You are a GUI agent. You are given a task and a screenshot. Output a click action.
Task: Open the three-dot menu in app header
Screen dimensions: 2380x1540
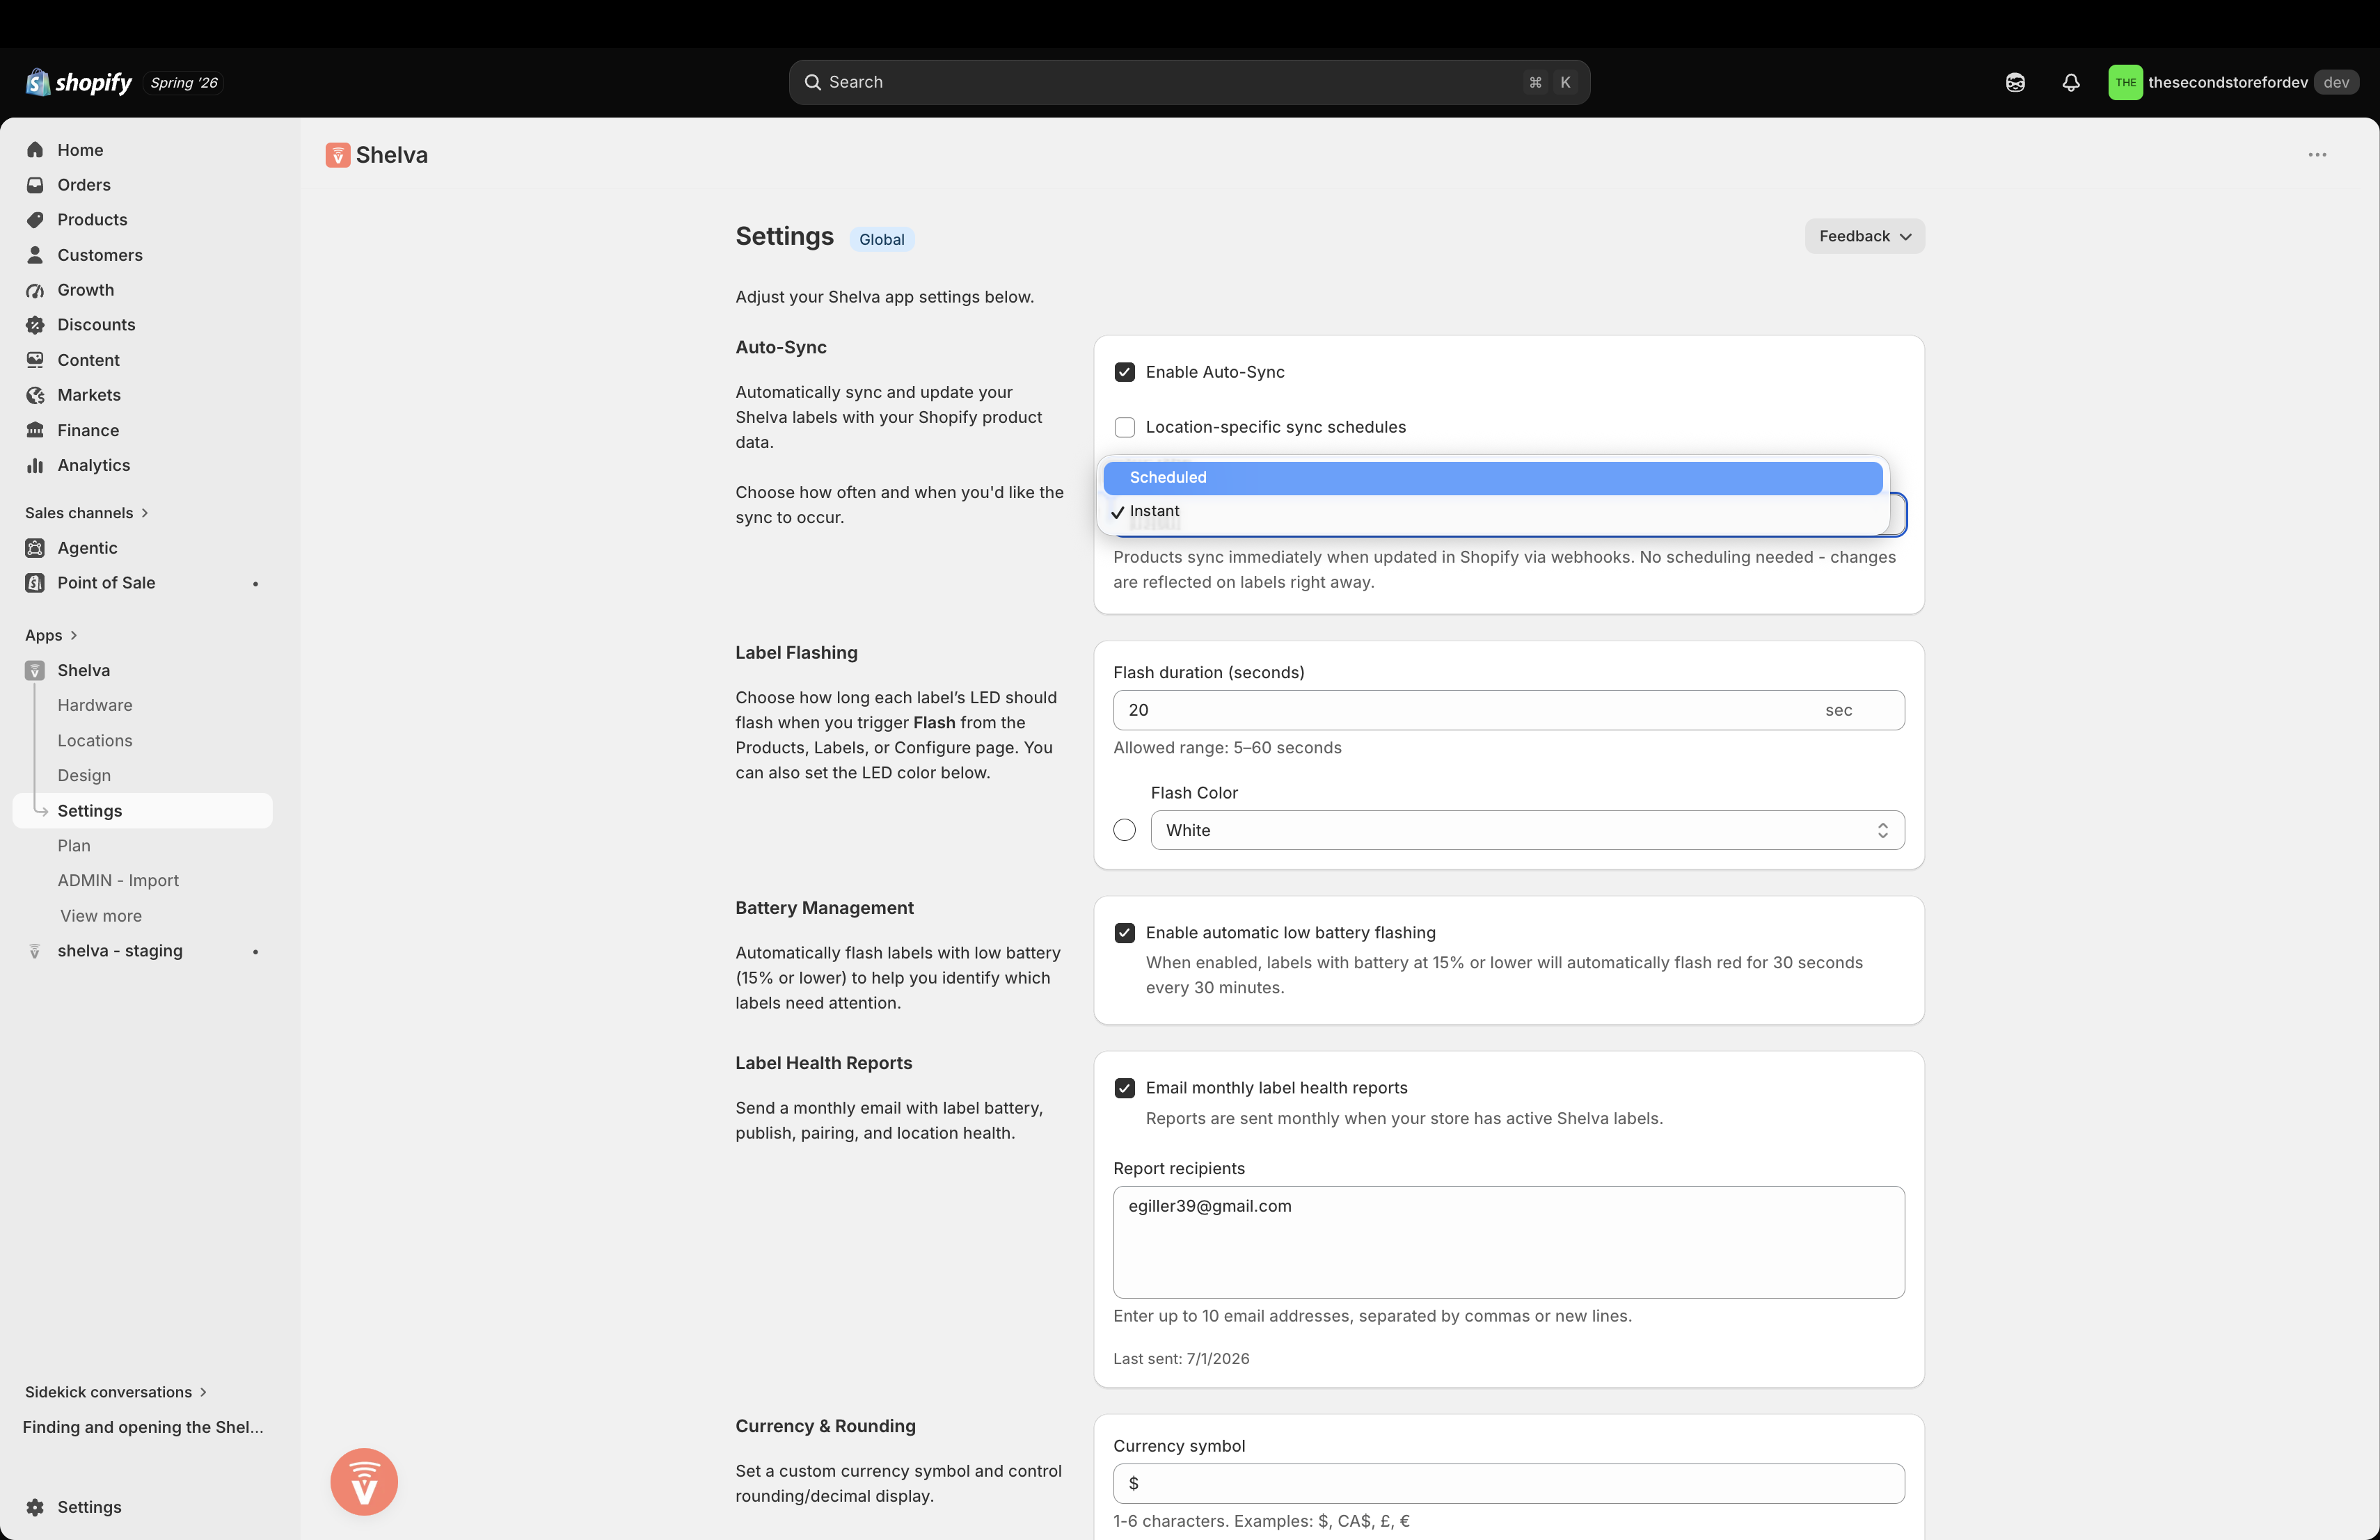[2317, 155]
